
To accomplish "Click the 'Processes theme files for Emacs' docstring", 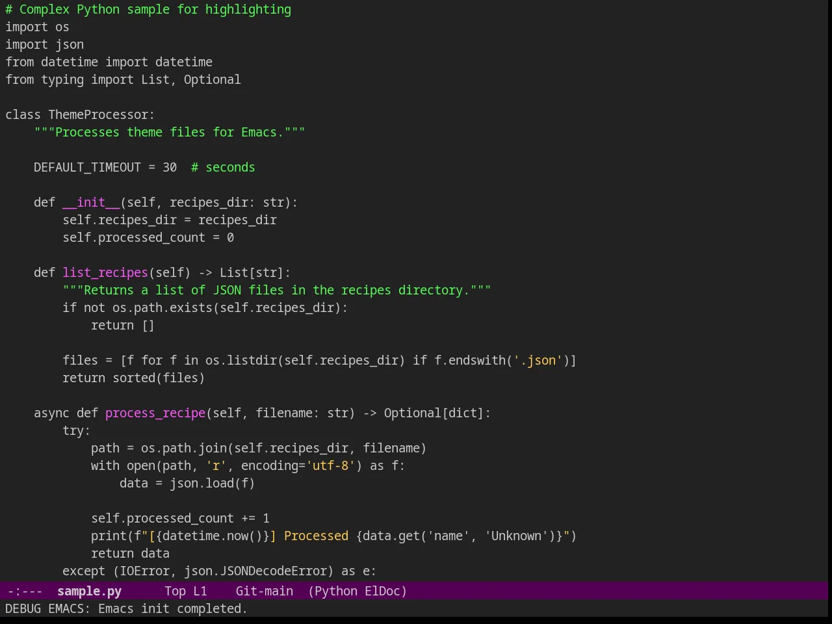I will pyautogui.click(x=170, y=132).
